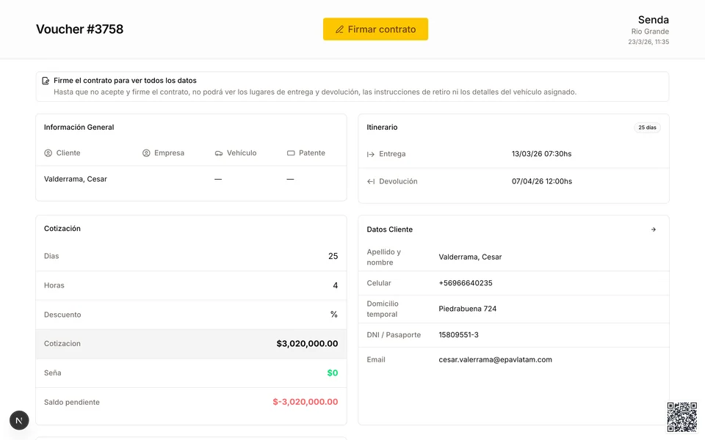Open Datos Cliente arrow link
Screen dimensions: 705x440
pos(654,230)
